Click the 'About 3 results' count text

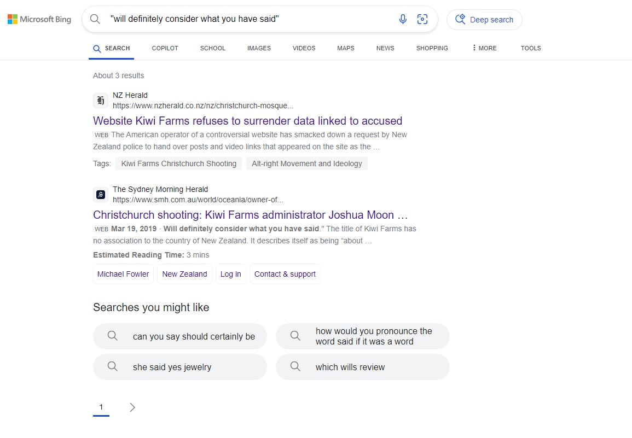(x=119, y=76)
